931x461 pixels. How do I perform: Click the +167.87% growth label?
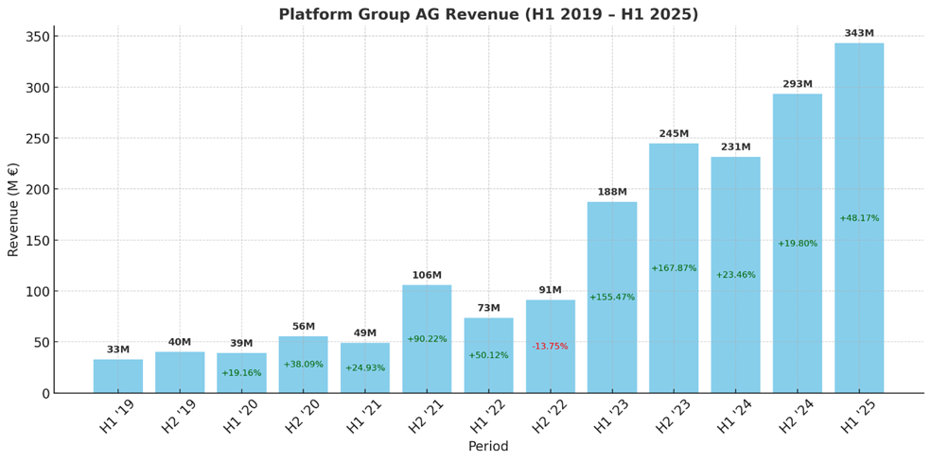(674, 268)
